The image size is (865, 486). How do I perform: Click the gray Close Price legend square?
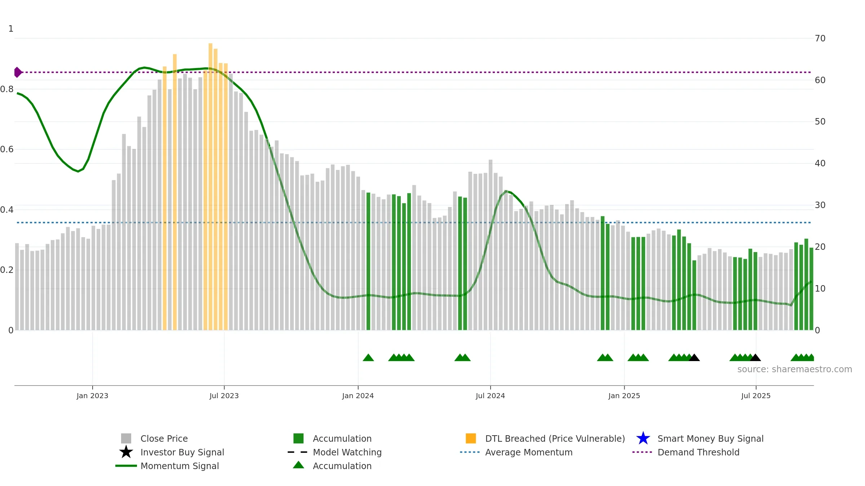click(126, 438)
